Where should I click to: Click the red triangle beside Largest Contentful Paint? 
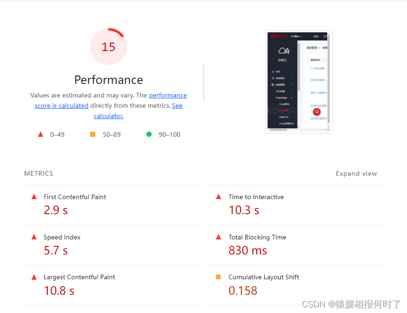pos(34,277)
